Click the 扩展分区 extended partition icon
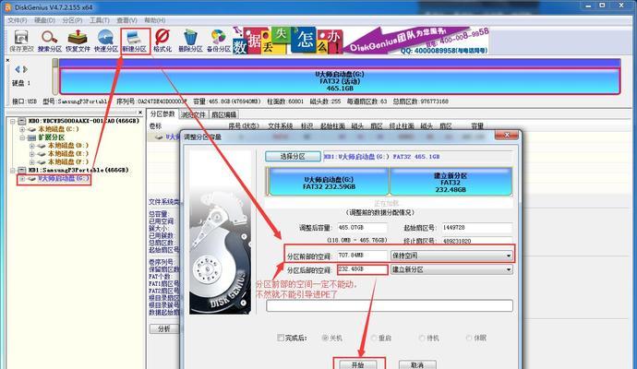637x369 pixels. [x=31, y=137]
